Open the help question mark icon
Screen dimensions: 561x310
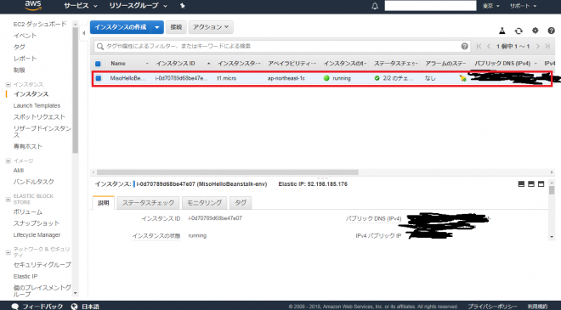pyautogui.click(x=551, y=31)
